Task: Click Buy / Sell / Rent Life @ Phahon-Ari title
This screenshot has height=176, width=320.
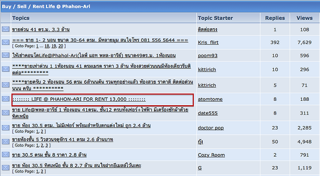Action: coord(46,7)
